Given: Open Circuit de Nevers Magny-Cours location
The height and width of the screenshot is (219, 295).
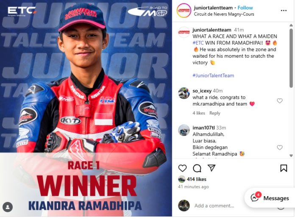Looking at the screenshot, I should click(224, 14).
